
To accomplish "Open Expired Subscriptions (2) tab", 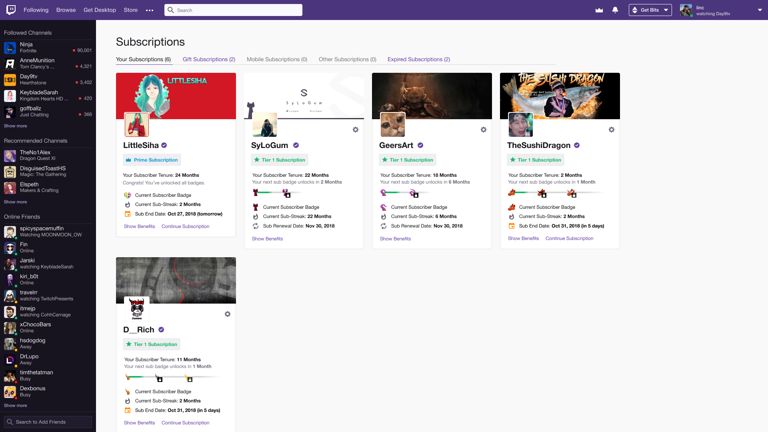I will [419, 59].
